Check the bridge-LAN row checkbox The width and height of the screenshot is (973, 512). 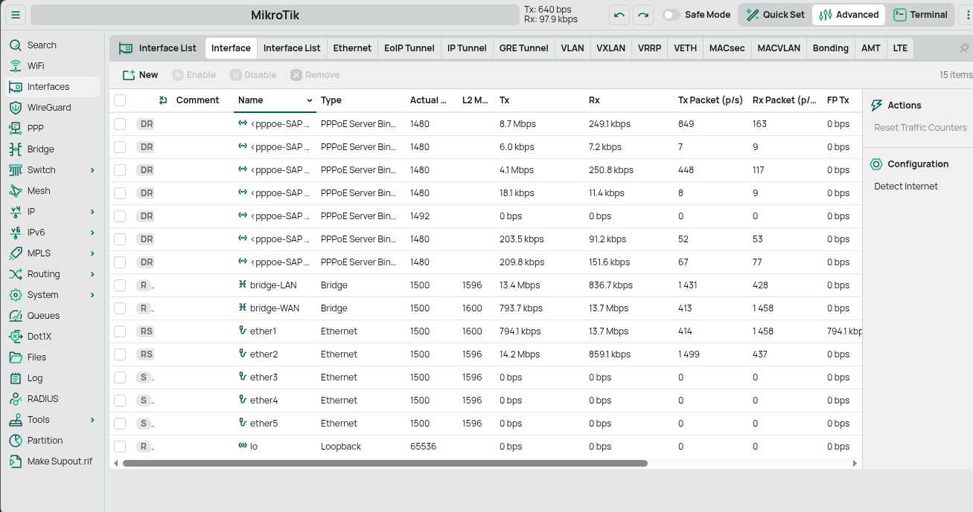pyautogui.click(x=120, y=285)
